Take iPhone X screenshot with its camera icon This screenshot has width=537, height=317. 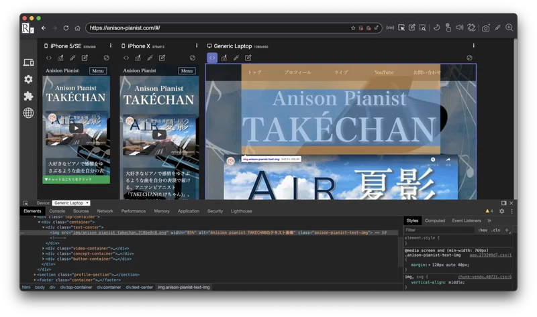coord(138,58)
